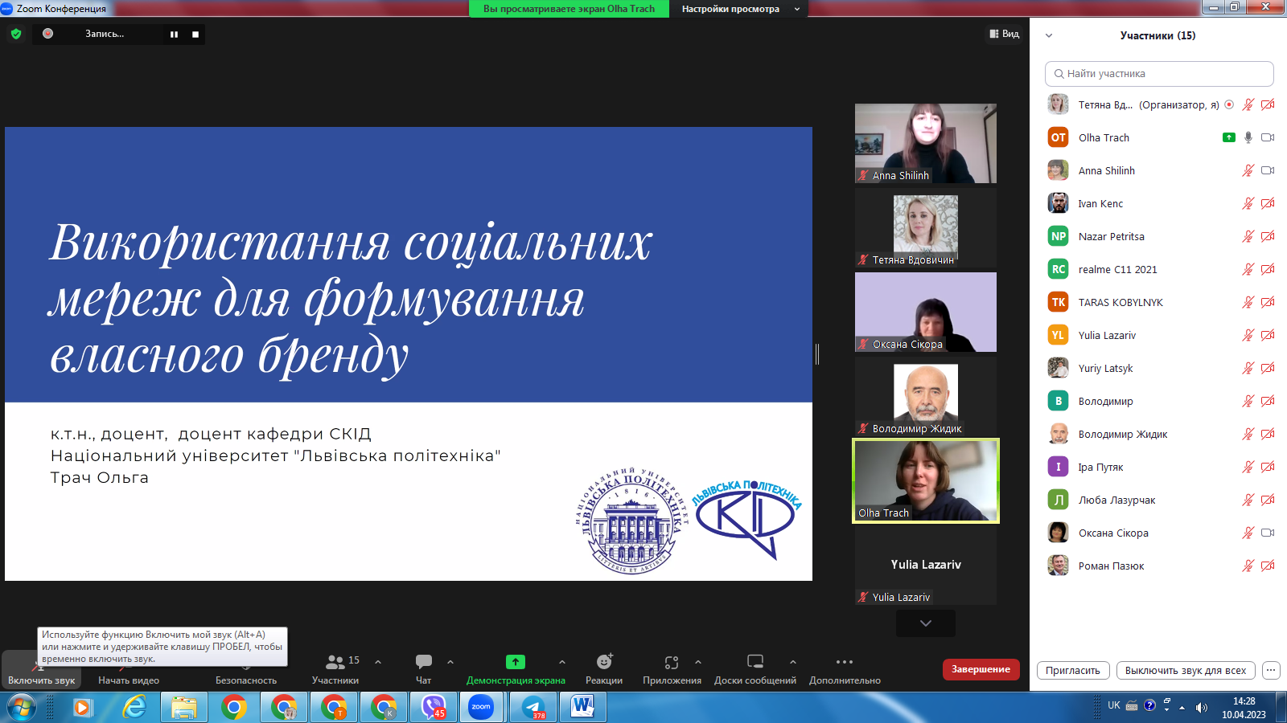The width and height of the screenshot is (1287, 723).
Task: Click the green Share Screen icon
Action: click(516, 662)
